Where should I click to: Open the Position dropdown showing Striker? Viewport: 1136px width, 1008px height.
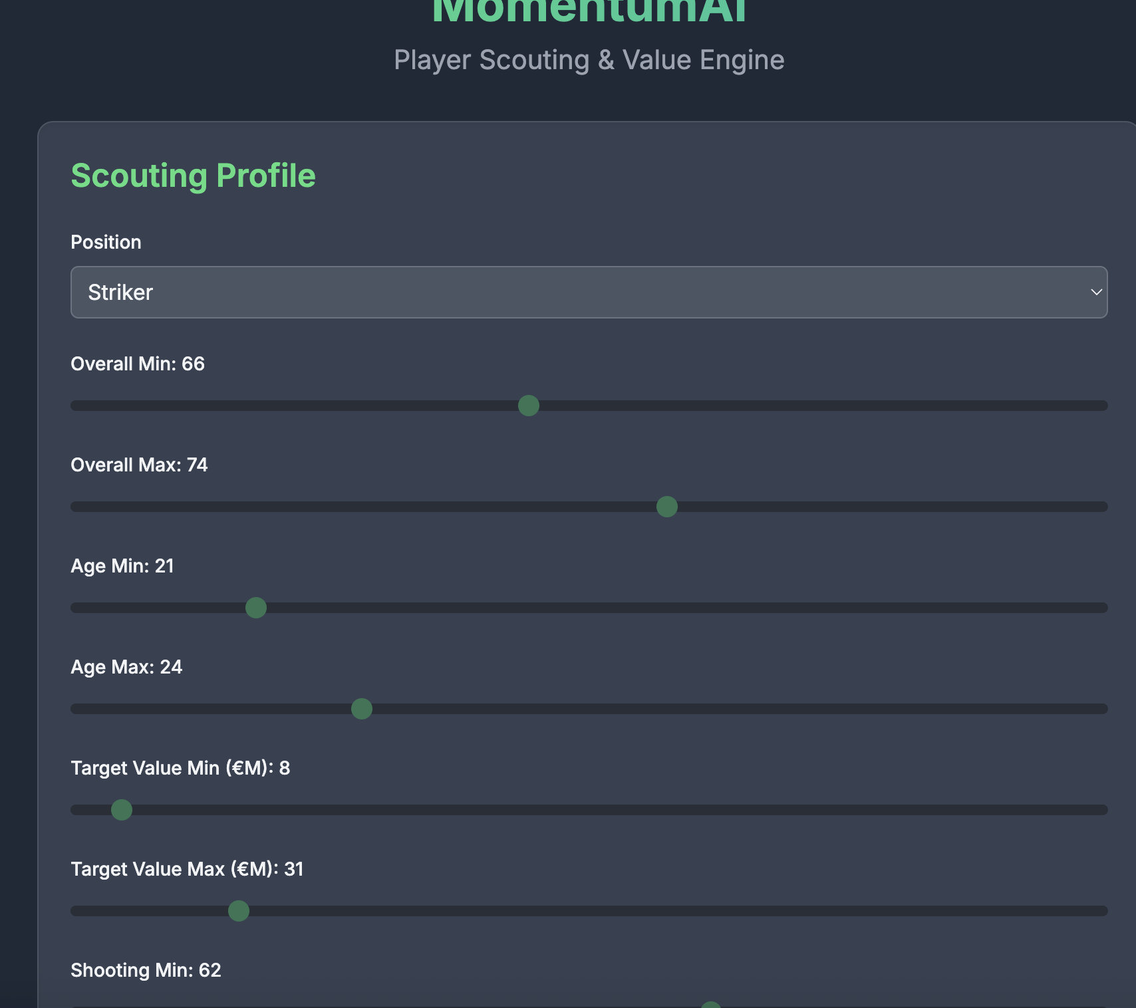pyautogui.click(x=588, y=293)
